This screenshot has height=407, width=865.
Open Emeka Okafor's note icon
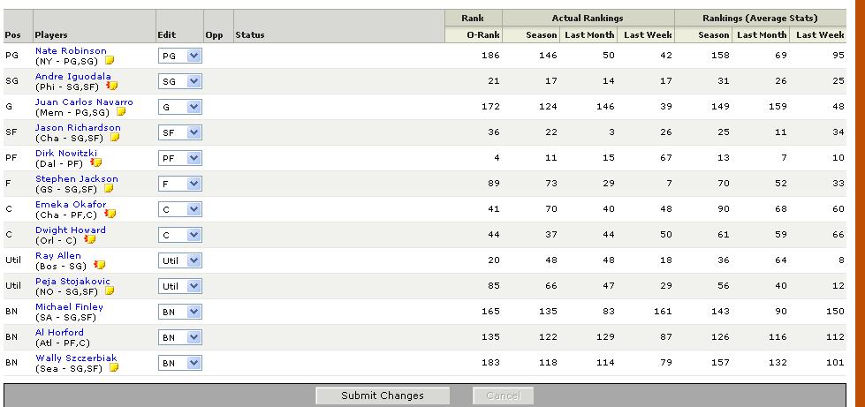click(x=110, y=214)
